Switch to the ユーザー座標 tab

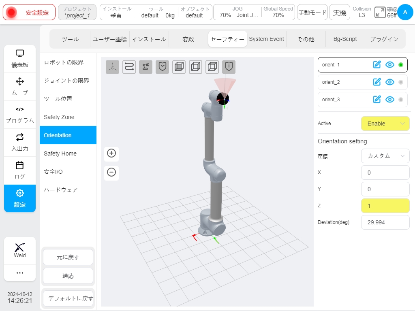tap(109, 39)
